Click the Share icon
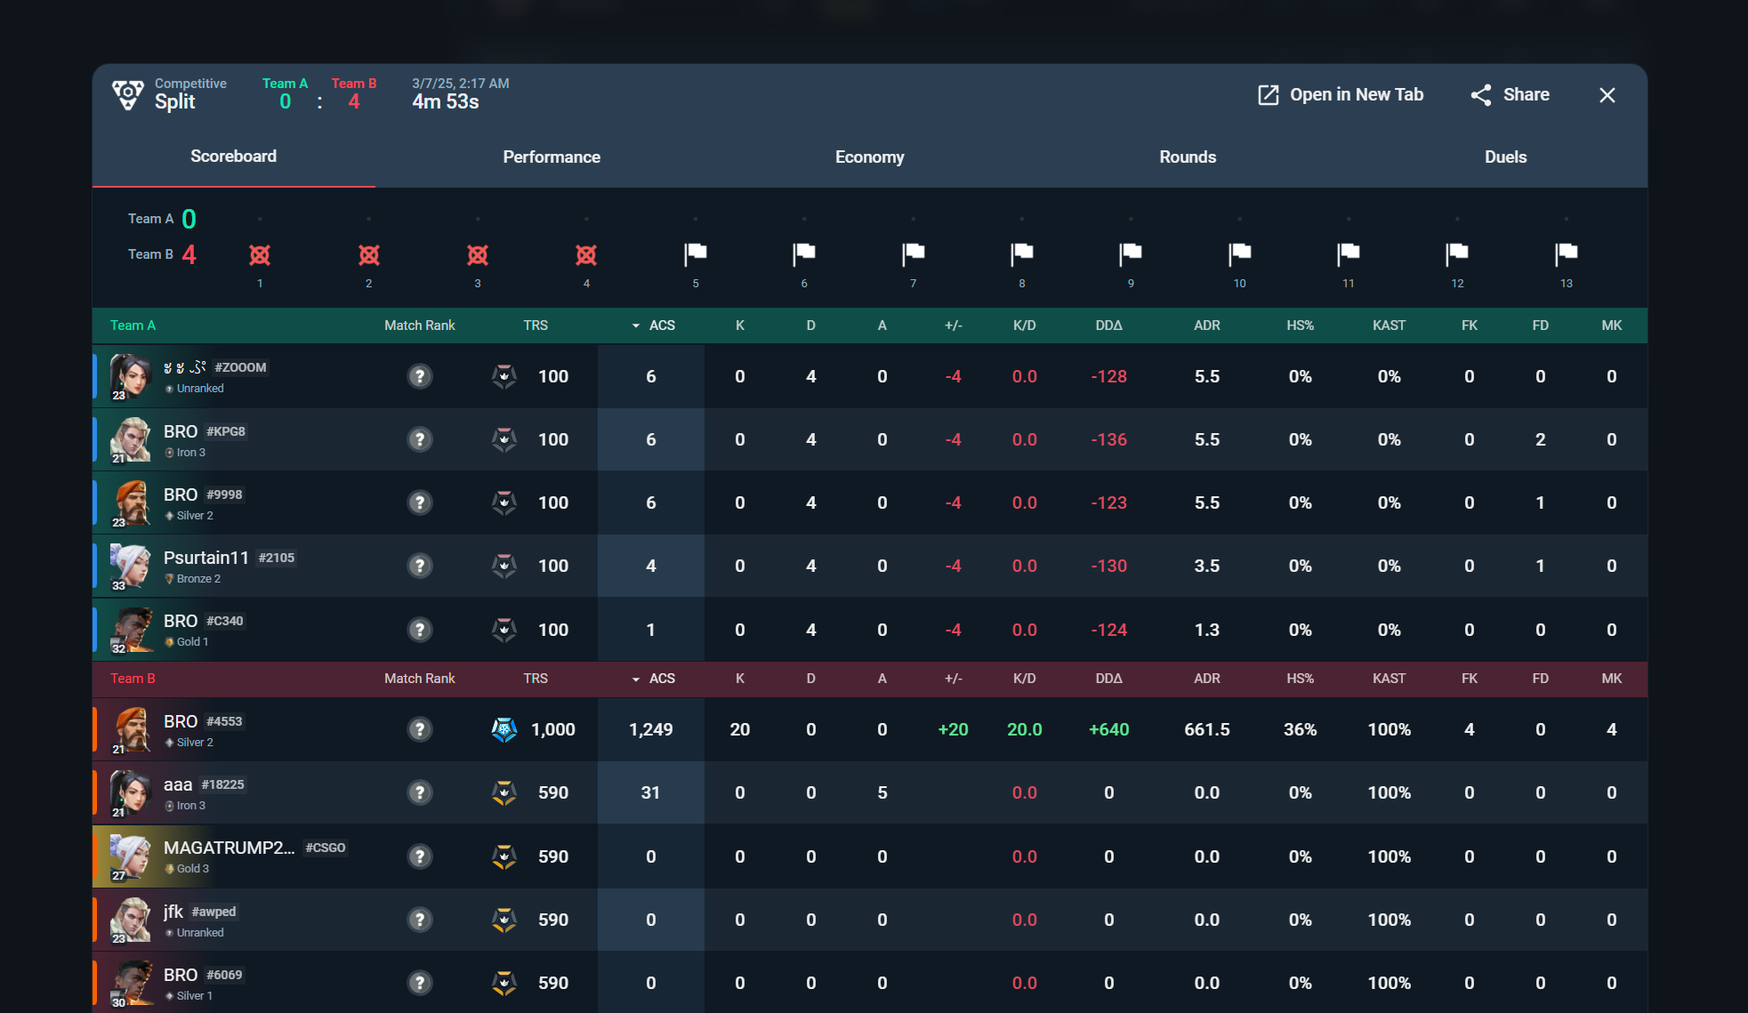Viewport: 1748px width, 1013px height. (x=1480, y=95)
